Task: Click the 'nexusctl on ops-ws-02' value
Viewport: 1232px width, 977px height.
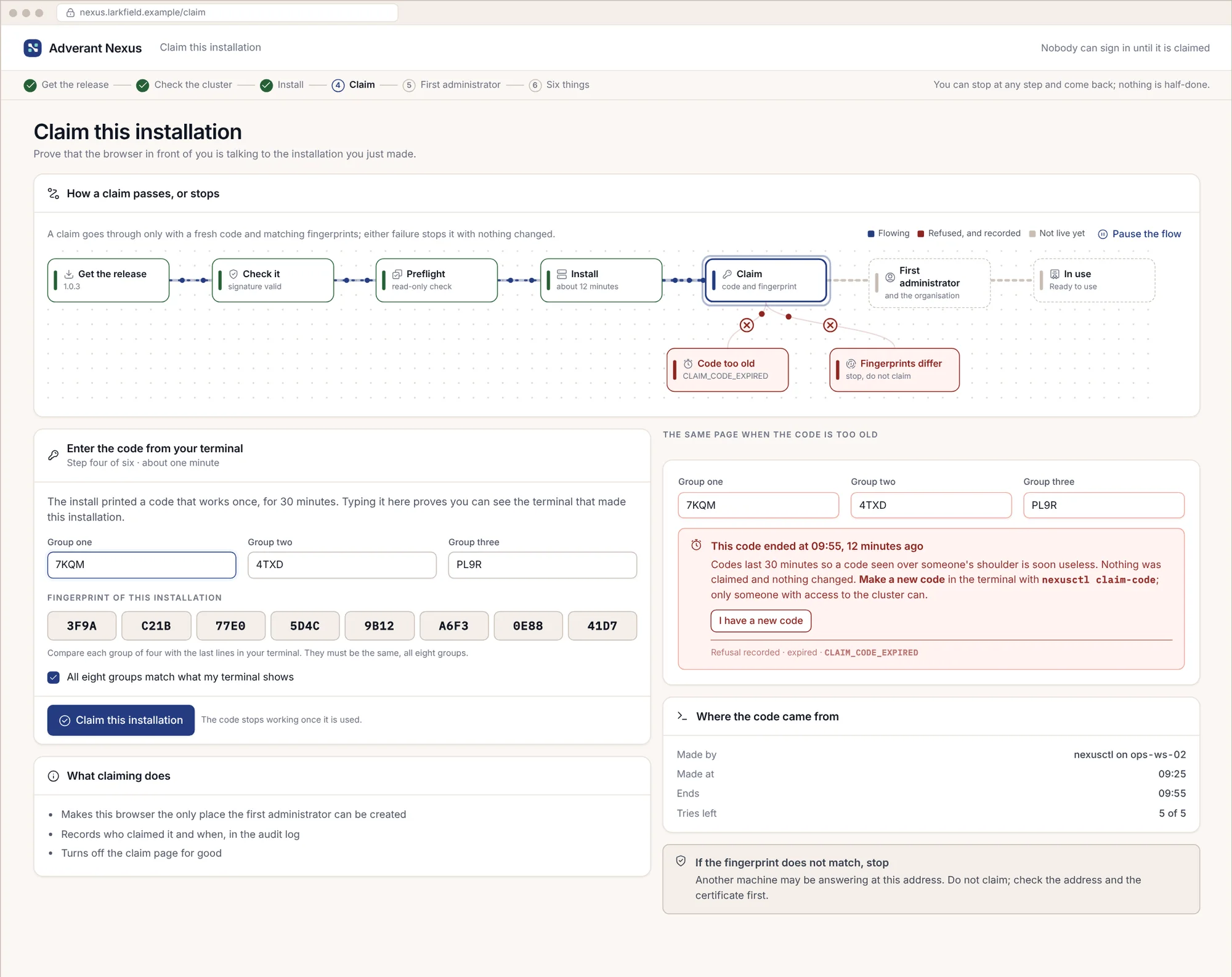Action: 1130,755
